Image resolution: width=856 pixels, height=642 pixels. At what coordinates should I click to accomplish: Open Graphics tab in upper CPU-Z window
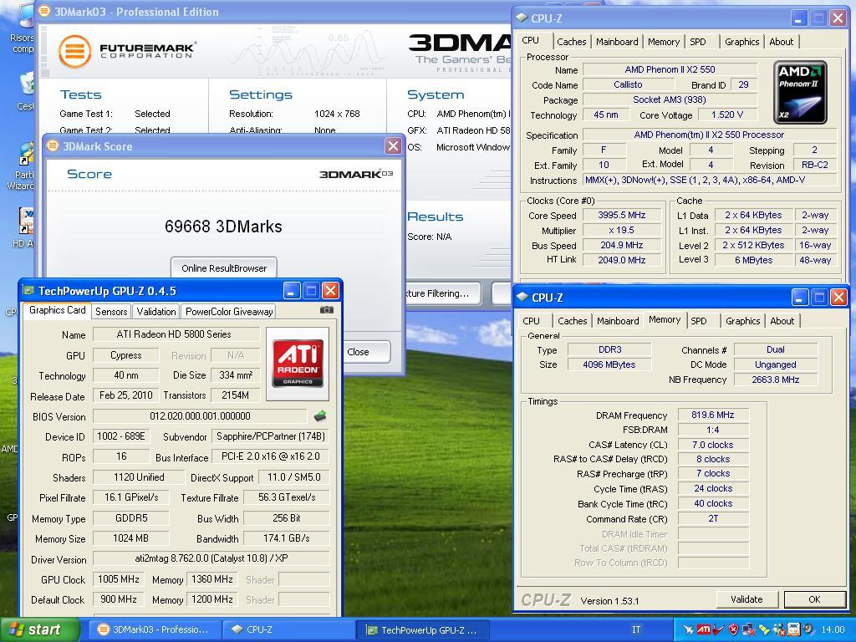742,42
